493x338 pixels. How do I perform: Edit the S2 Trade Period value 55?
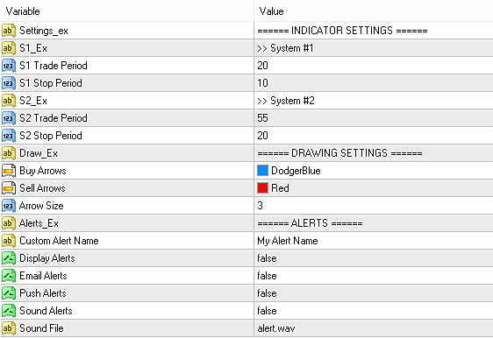[x=374, y=118]
